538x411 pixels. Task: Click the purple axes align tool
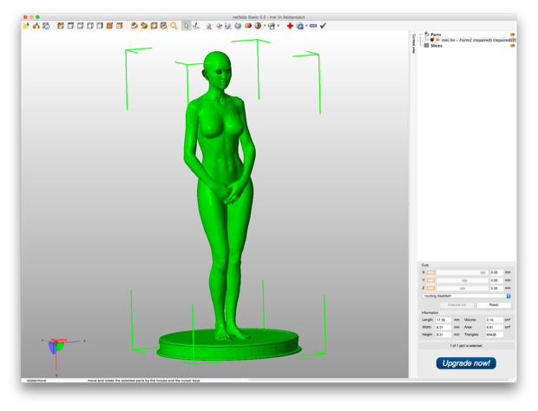click(196, 26)
